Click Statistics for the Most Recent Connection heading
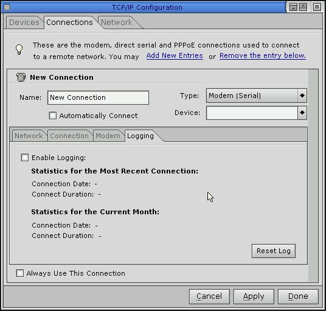 [115, 171]
